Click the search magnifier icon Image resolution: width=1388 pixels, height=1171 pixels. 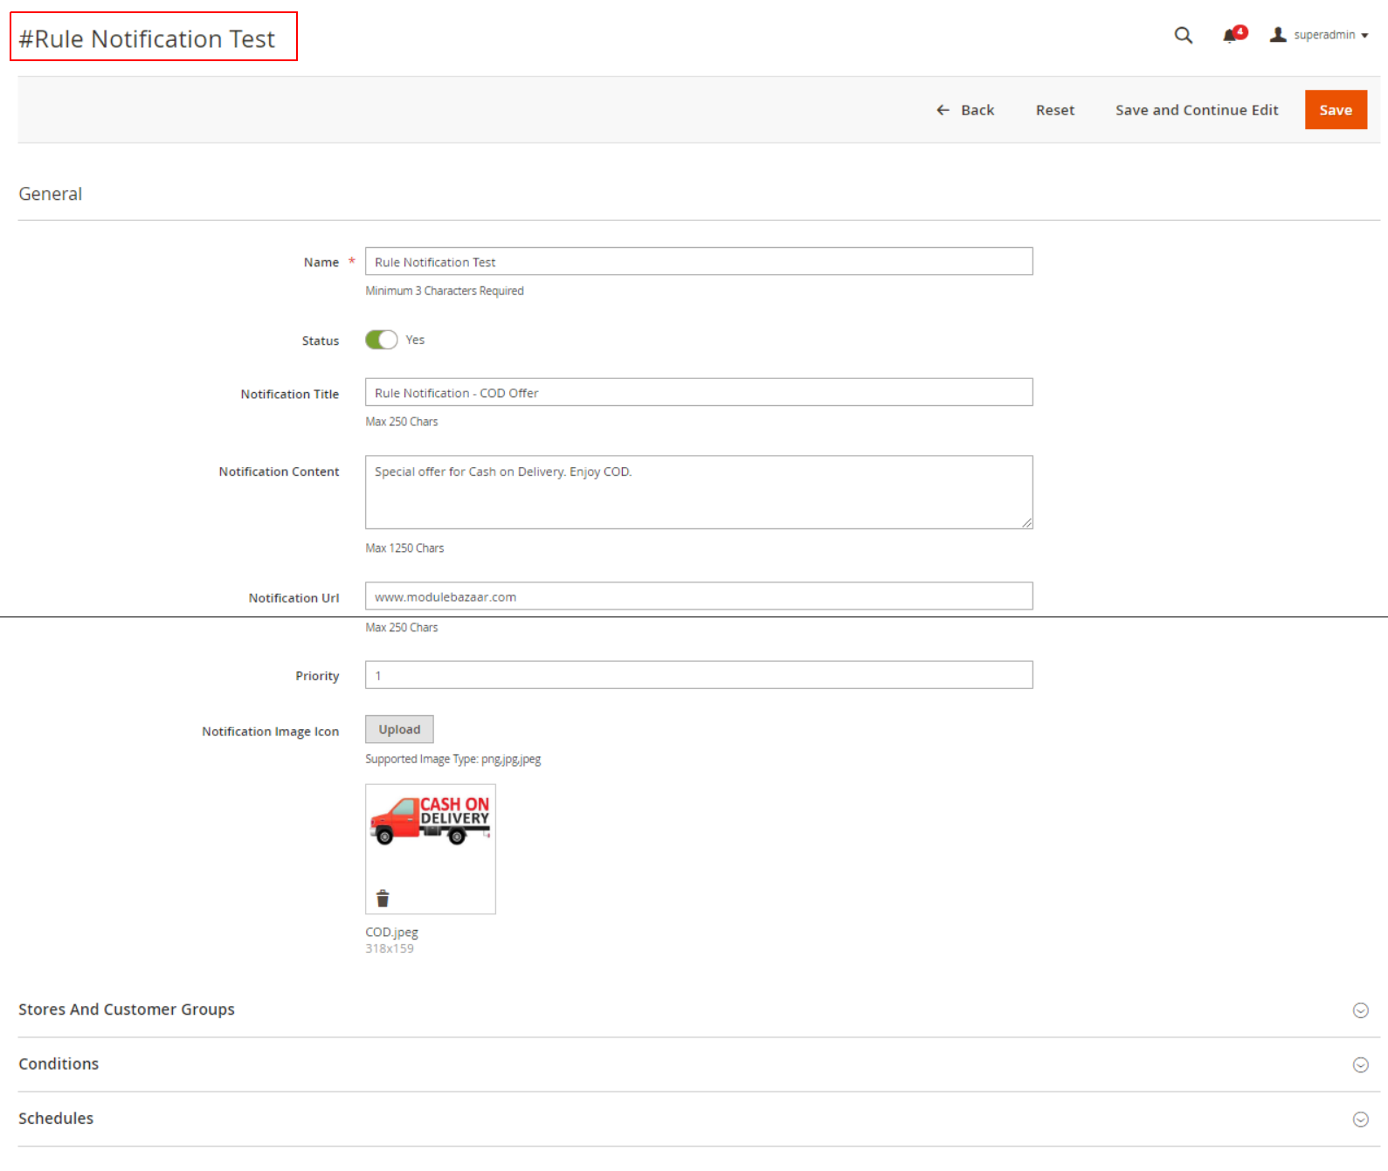(1183, 35)
